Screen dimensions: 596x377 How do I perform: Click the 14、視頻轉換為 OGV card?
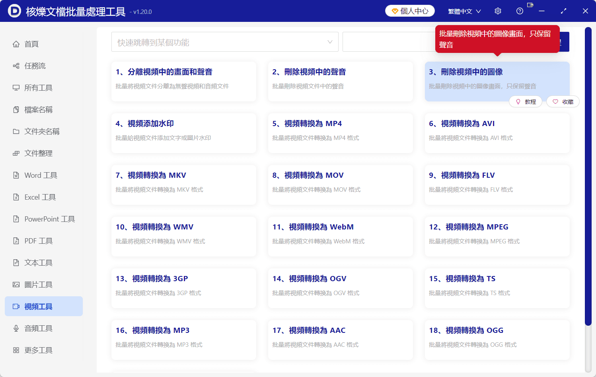click(341, 288)
